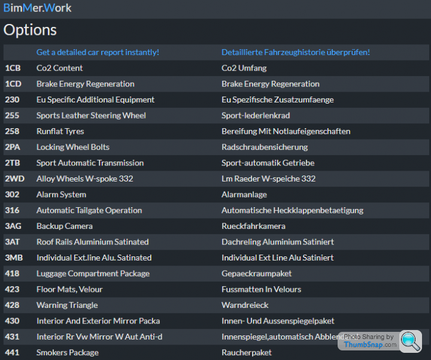Screen dimensions: 431x360
Task: Click 'Raucherpaket' text
Action: click(x=247, y=353)
